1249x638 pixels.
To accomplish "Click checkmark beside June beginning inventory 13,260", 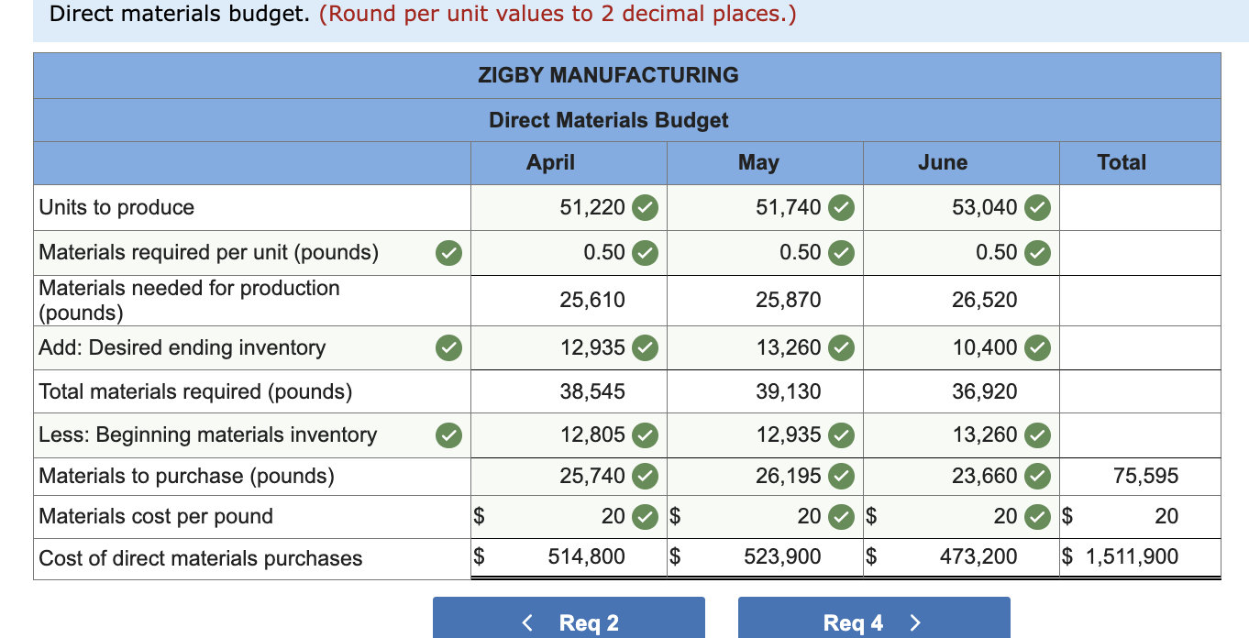I will click(1037, 434).
